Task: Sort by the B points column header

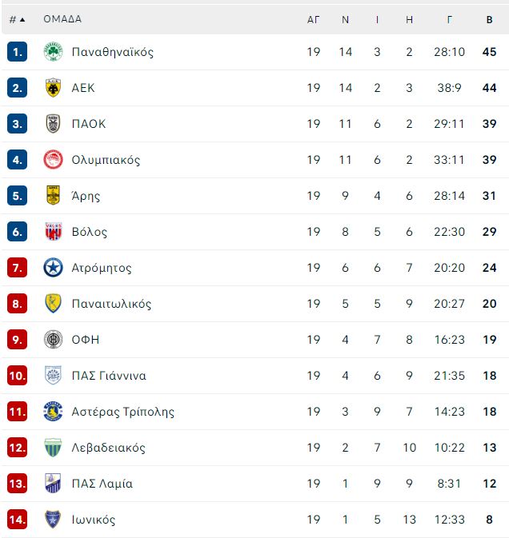Action: click(x=489, y=20)
